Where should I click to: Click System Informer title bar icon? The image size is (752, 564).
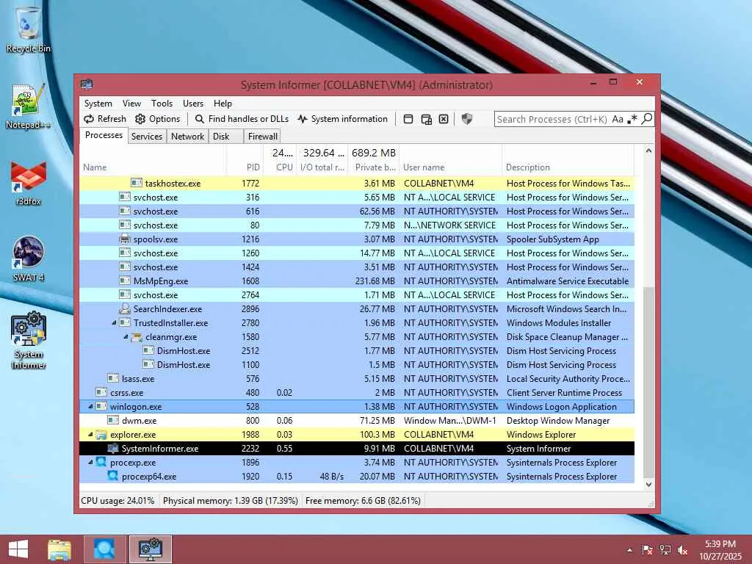[87, 84]
